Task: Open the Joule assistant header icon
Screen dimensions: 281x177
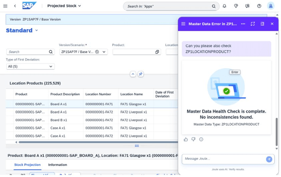Action: [248, 6]
